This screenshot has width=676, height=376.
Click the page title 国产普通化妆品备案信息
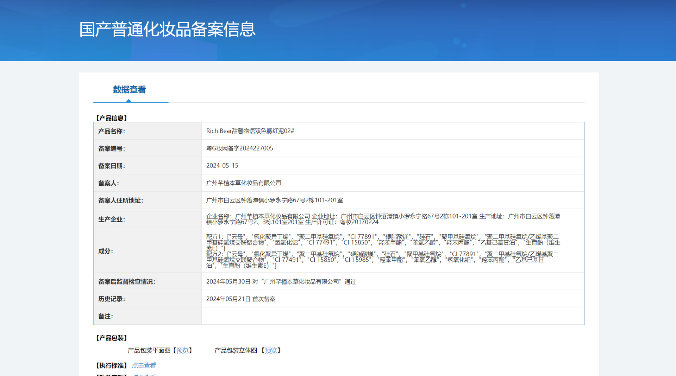coord(167,29)
